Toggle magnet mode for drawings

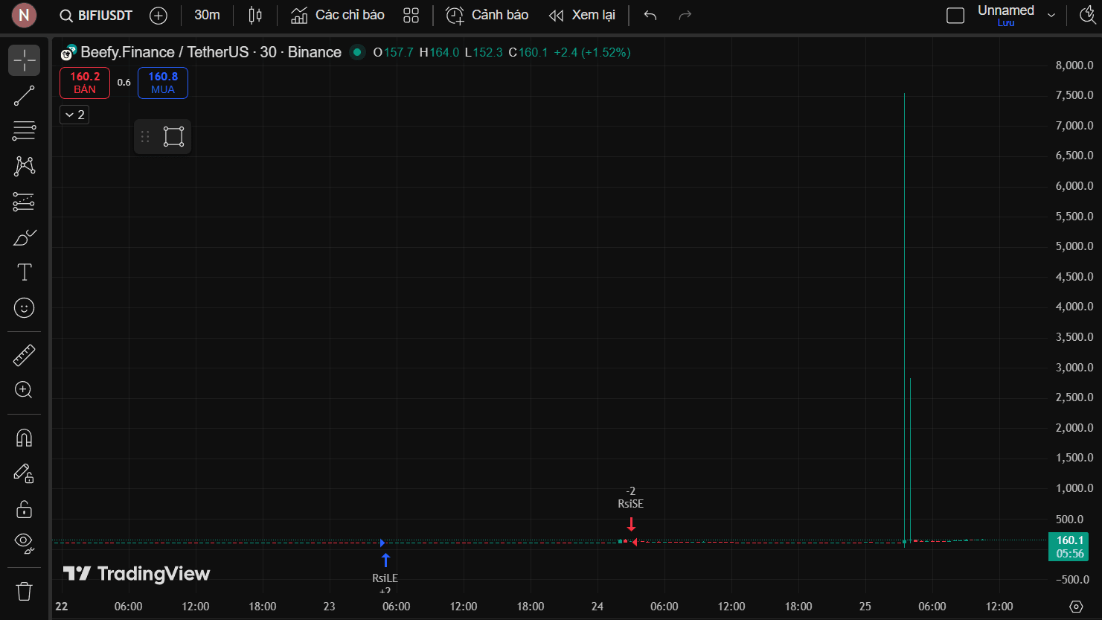coord(25,438)
